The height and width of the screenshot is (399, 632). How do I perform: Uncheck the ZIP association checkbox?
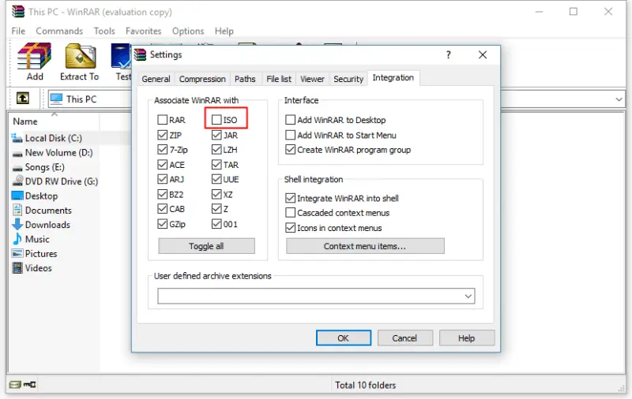[x=163, y=135]
